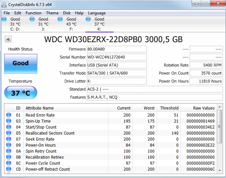The height and width of the screenshot is (178, 226).
Task: Select the F: disk status orb
Action: [x=60, y=19]
